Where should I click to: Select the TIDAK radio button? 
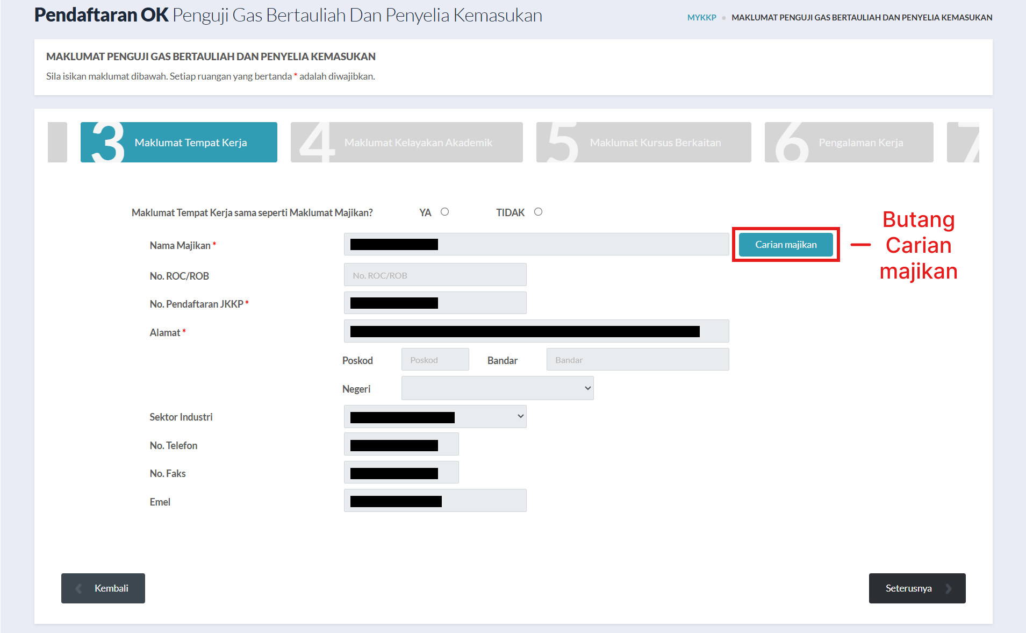point(538,212)
